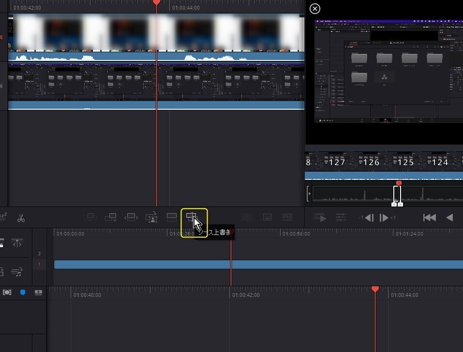Click the 01:00:00:00 mark on upper ruler

70,234
